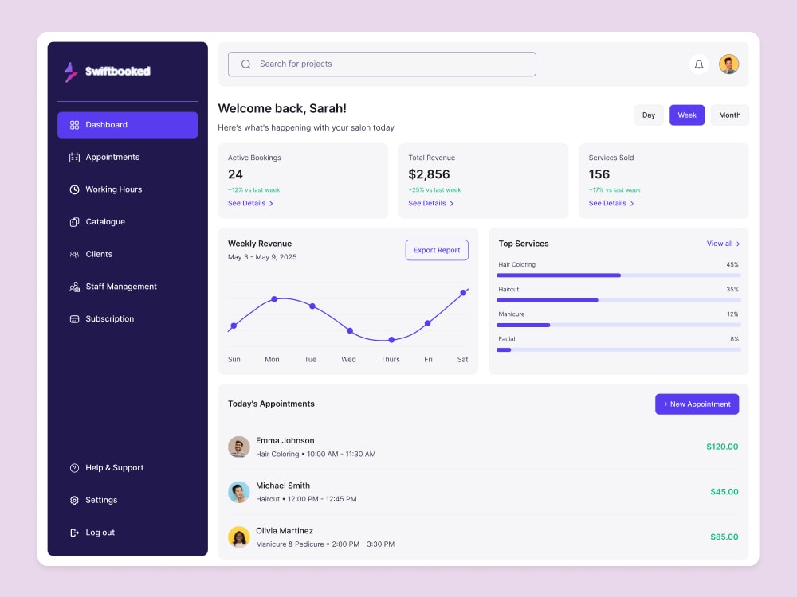
Task: Click the Dashboard grid icon in sidebar
Action: (74, 125)
